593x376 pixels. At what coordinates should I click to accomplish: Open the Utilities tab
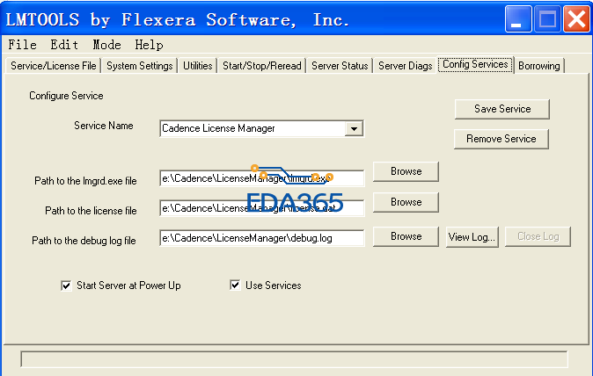pyautogui.click(x=197, y=66)
